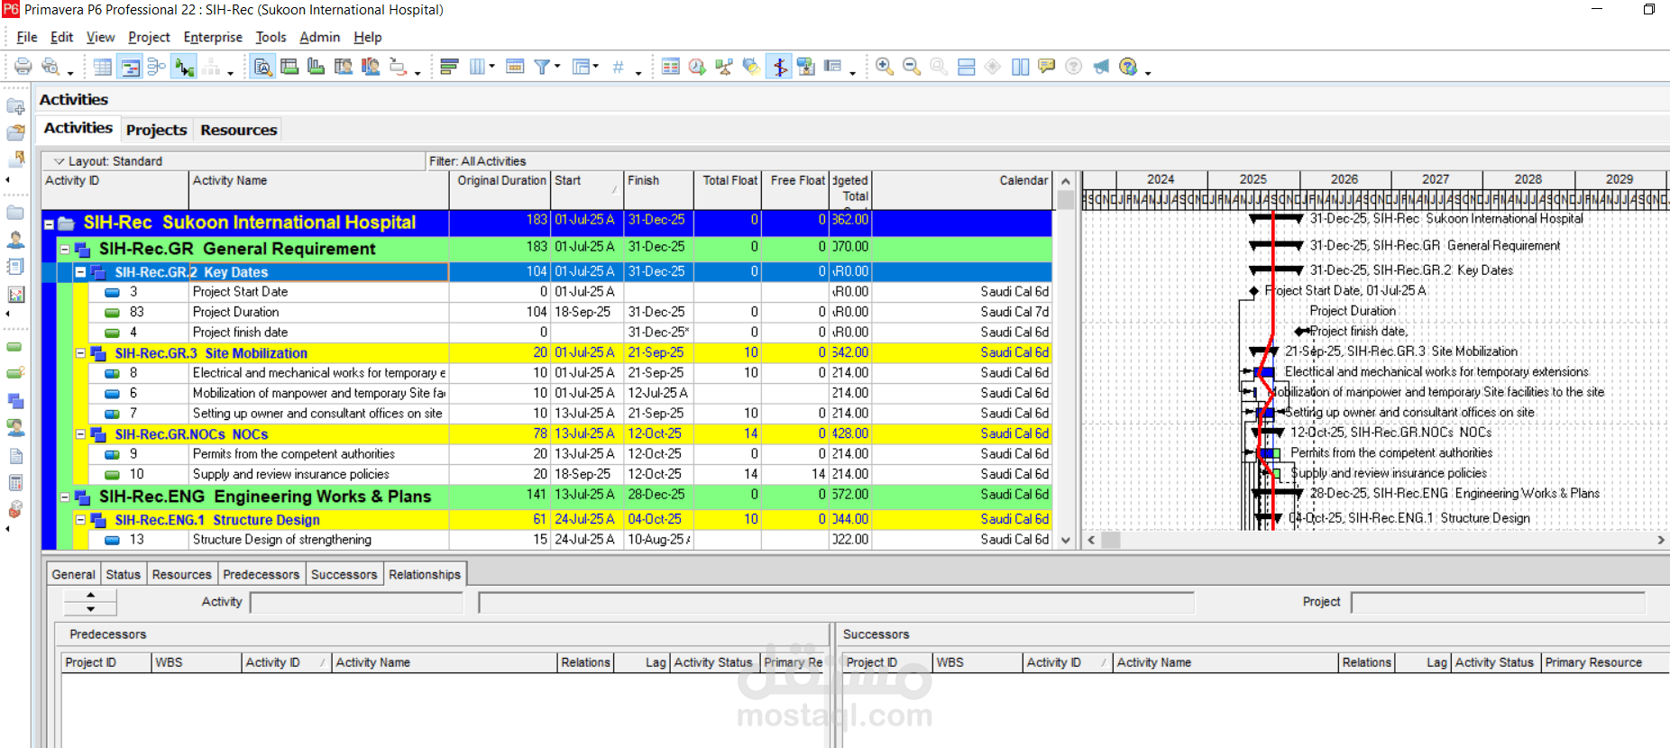Click the Filter funnel icon
Screen dimensions: 1670x748
[542, 67]
